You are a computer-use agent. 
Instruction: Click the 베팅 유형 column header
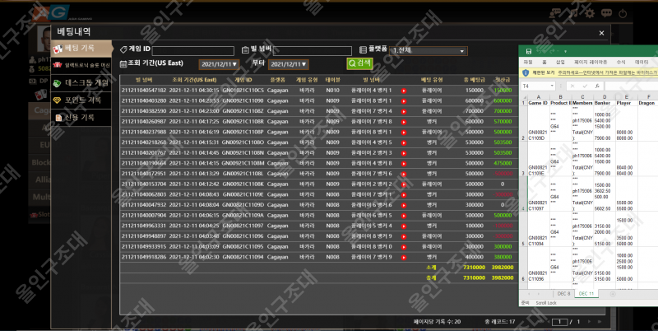point(432,80)
